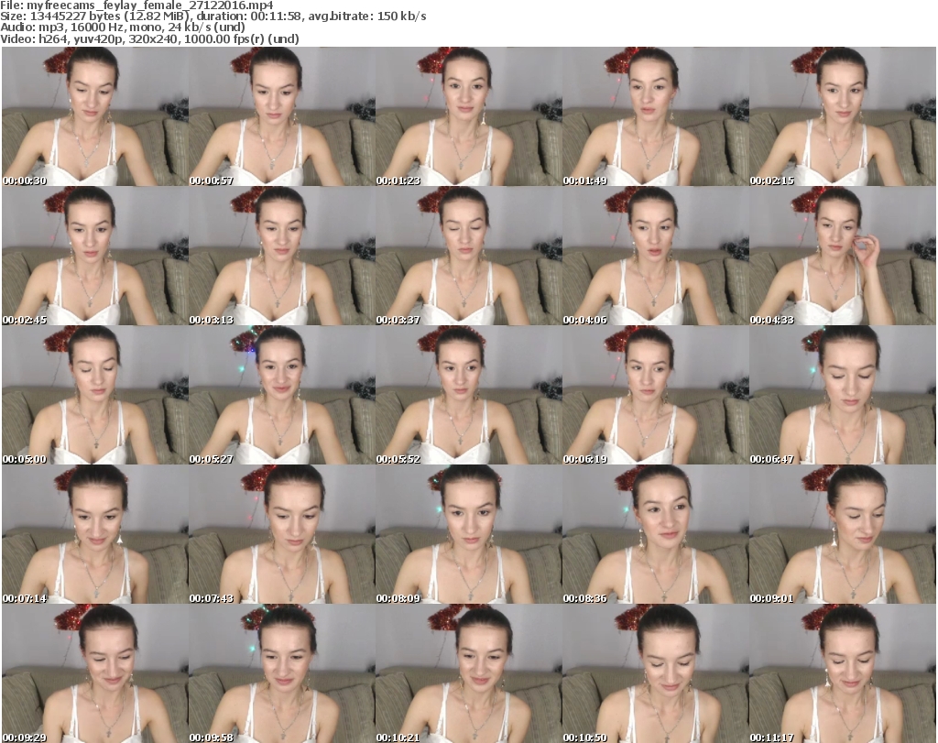Click the thumbnail timestamped 00:00:30
This screenshot has width=938, height=743.
coord(94,117)
